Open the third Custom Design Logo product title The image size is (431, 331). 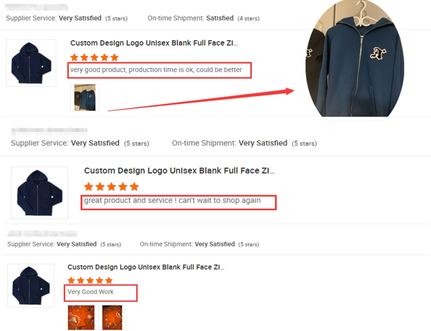[146, 267]
